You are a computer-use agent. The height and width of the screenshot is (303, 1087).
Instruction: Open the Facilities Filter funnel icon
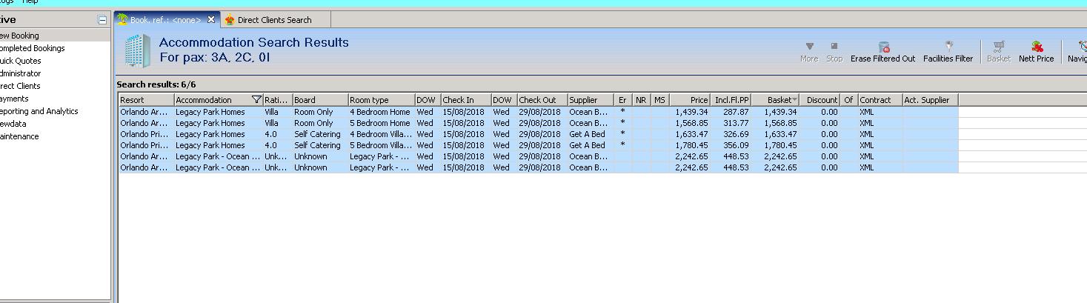coord(948,46)
